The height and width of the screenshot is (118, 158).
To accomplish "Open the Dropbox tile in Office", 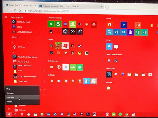I will (124, 25).
